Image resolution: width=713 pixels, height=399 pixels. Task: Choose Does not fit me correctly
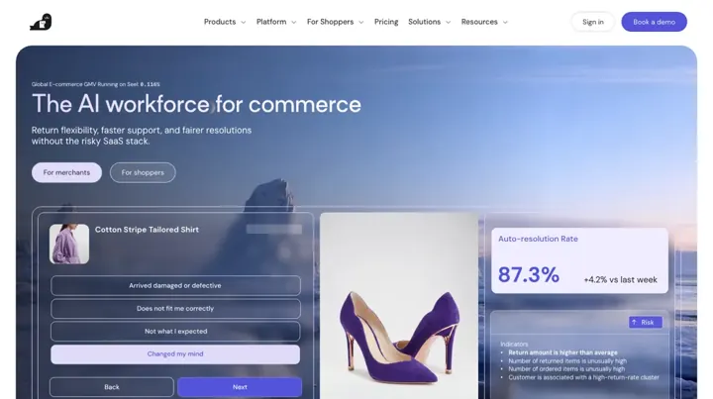(175, 309)
